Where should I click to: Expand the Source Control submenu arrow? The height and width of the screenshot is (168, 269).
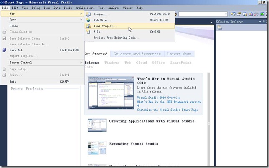pos(81,63)
